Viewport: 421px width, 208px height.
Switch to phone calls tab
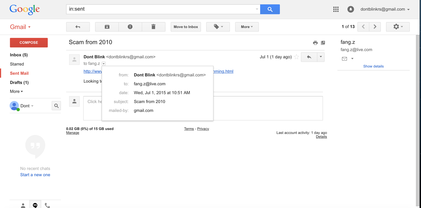click(x=47, y=205)
